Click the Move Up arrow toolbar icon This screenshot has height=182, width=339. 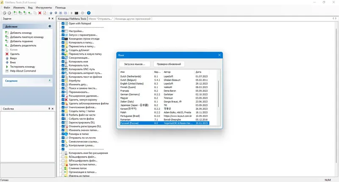point(51,13)
